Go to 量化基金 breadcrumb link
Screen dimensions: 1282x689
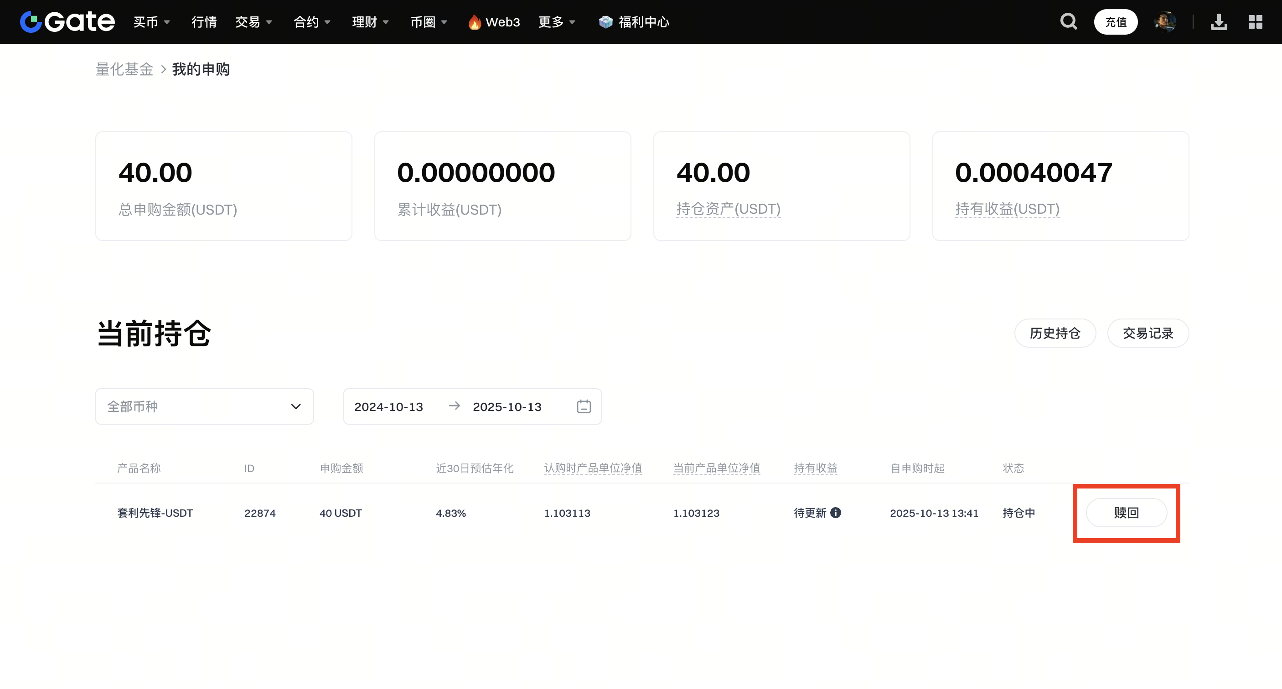124,69
